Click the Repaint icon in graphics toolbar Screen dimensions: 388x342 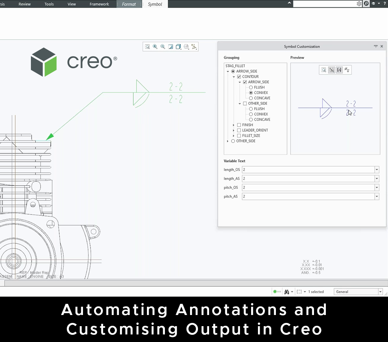coord(171,47)
